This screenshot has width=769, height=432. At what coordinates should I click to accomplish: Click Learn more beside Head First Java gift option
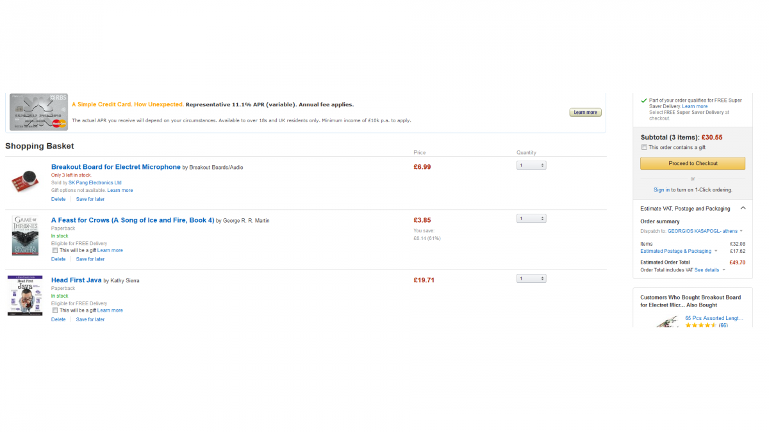[x=110, y=310]
